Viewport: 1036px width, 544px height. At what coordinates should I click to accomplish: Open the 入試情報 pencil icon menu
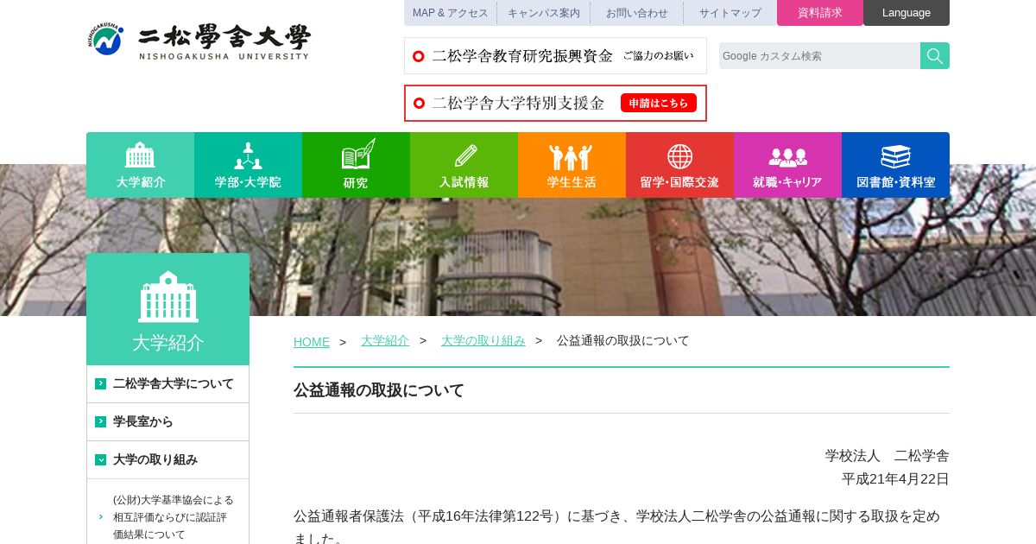(x=464, y=165)
